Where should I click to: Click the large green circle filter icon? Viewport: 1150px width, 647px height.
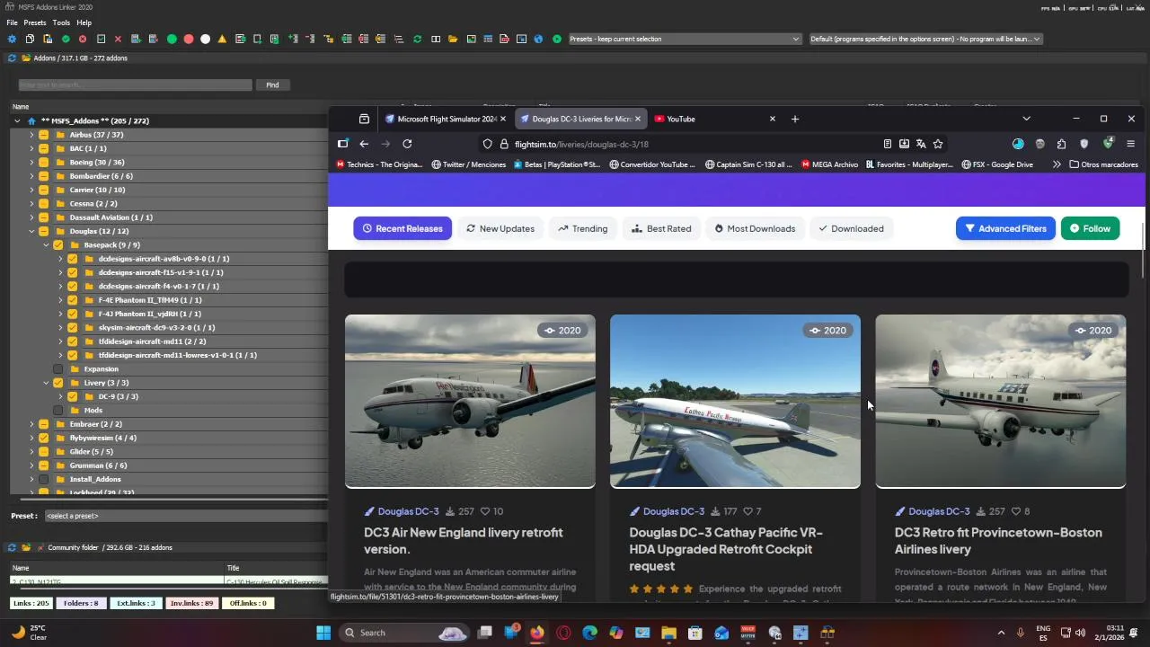point(172,39)
